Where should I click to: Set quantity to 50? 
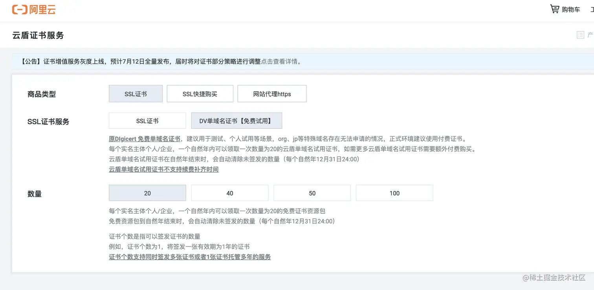pyautogui.click(x=312, y=193)
